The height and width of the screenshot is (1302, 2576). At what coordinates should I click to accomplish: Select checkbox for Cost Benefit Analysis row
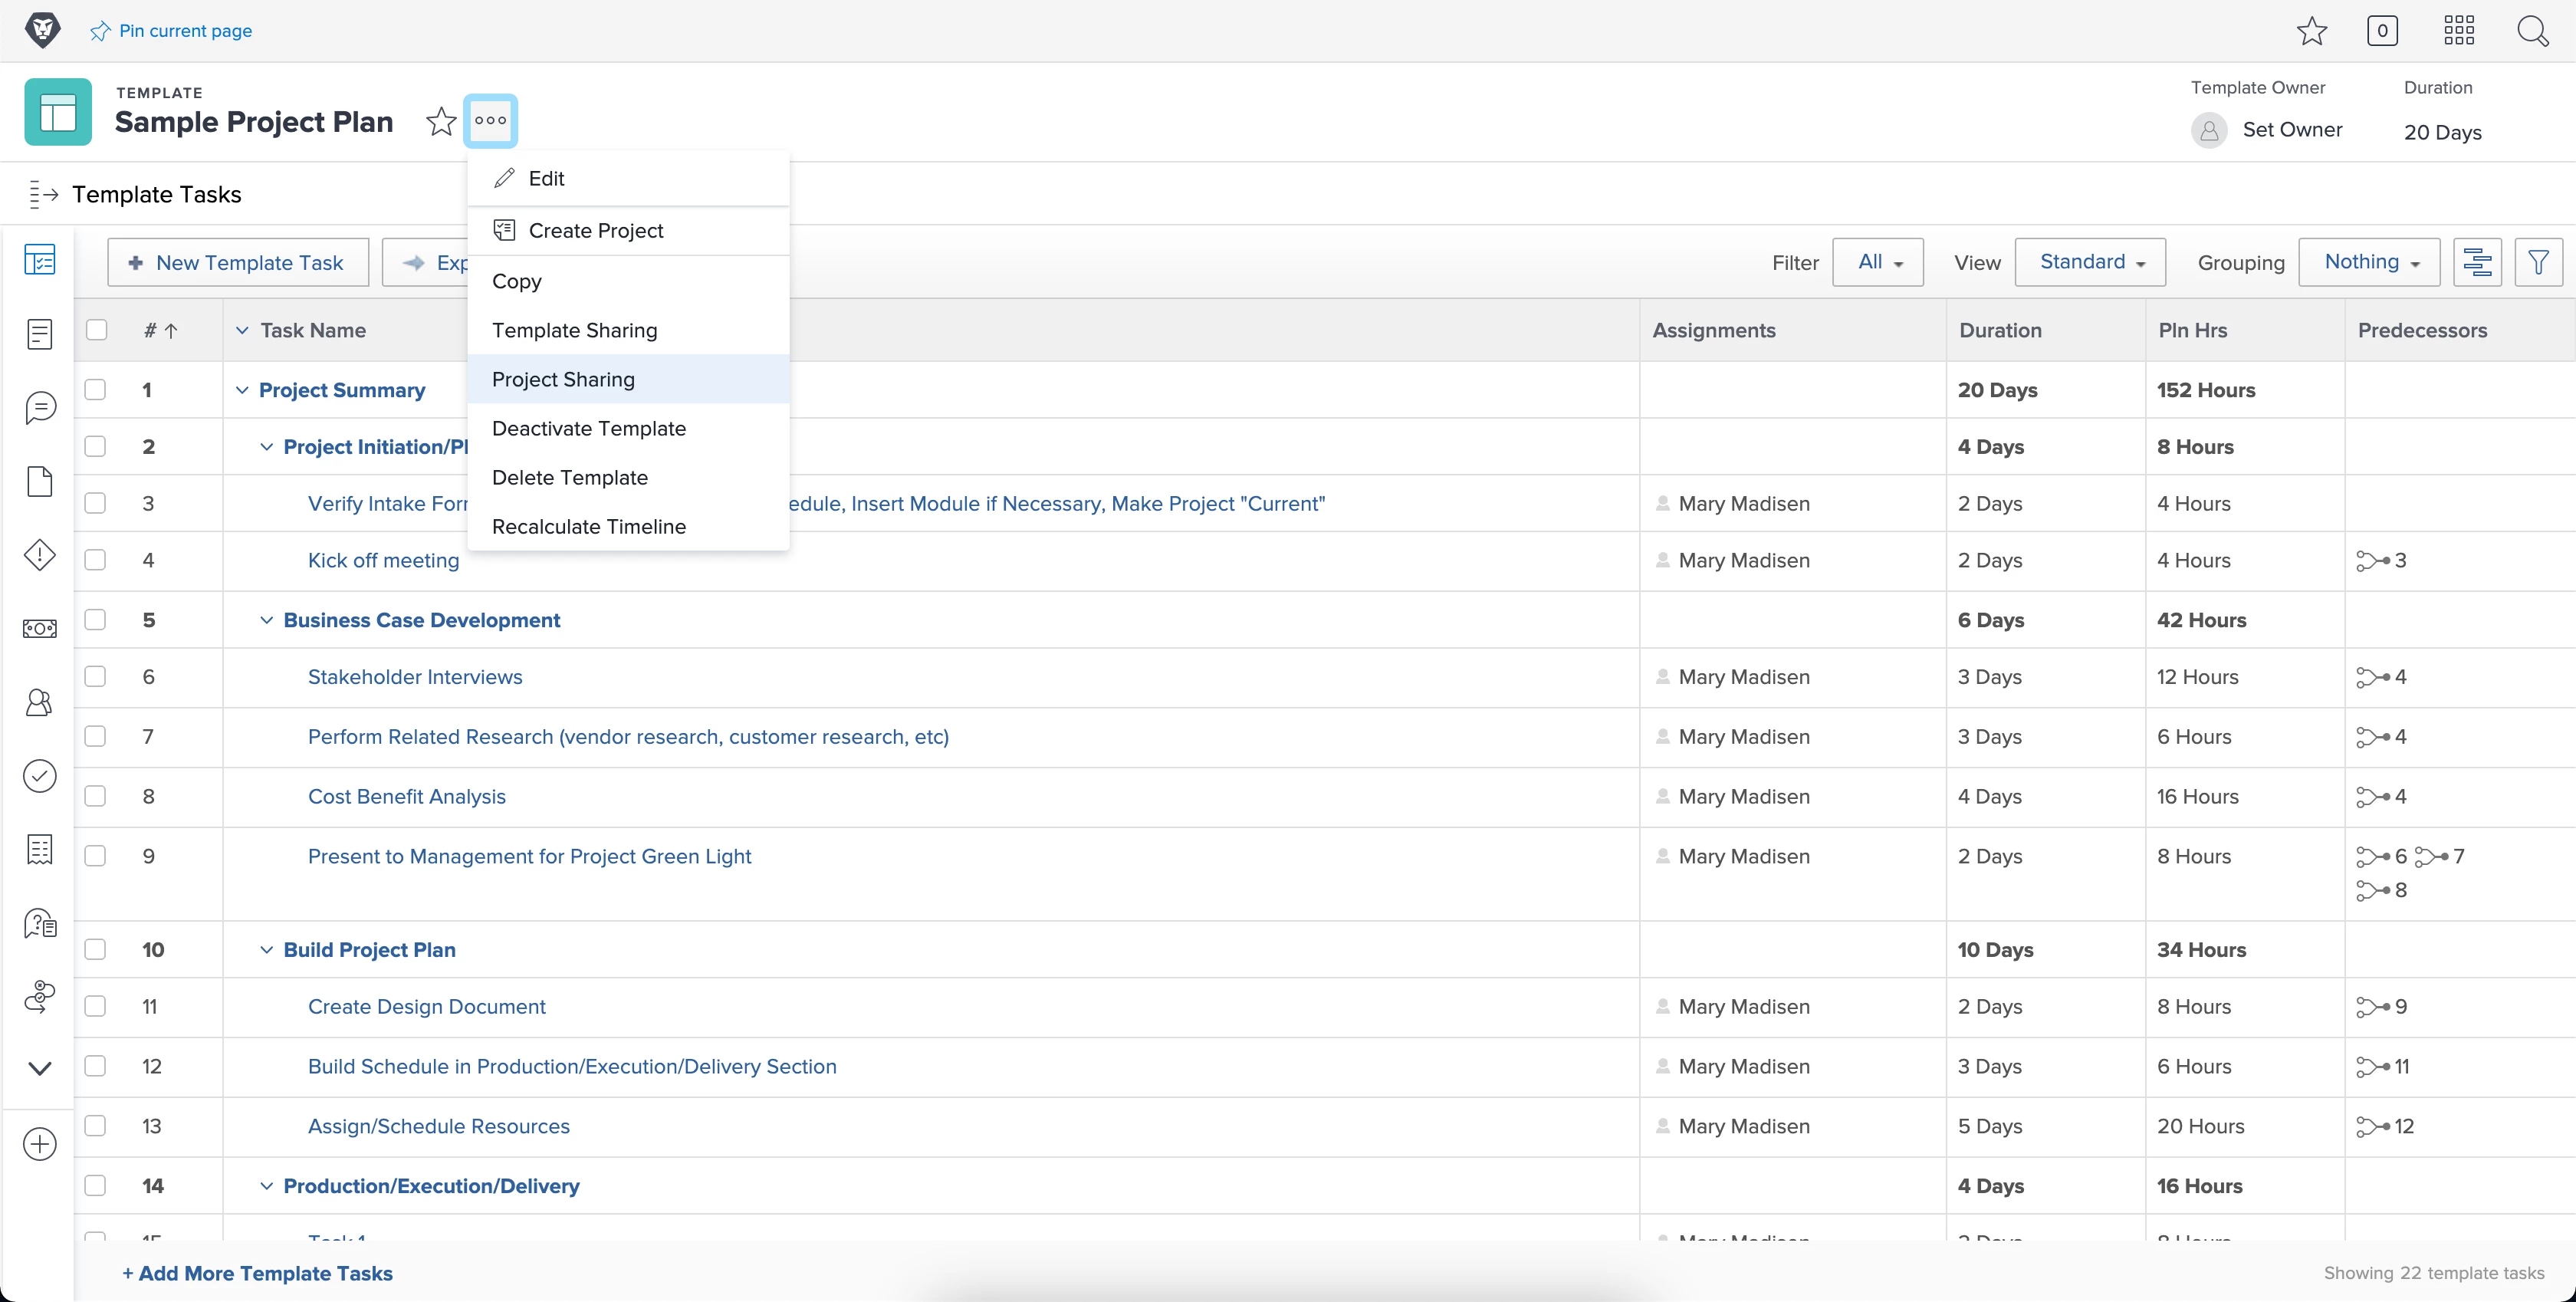(96, 796)
